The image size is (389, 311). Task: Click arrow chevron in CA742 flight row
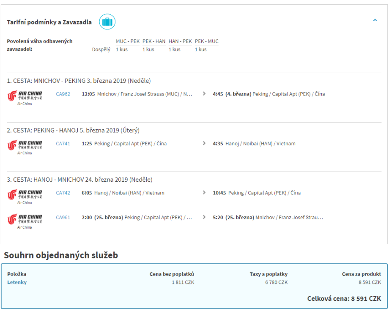pyautogui.click(x=204, y=193)
